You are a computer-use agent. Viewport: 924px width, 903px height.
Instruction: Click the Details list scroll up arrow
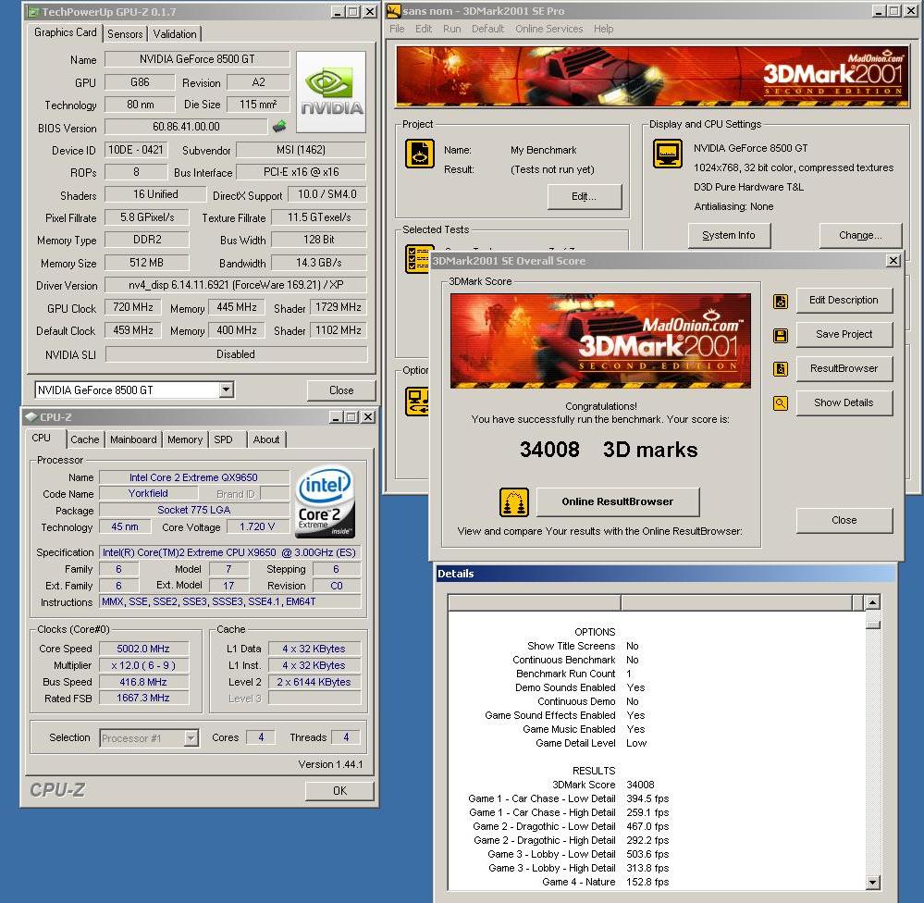[873, 602]
